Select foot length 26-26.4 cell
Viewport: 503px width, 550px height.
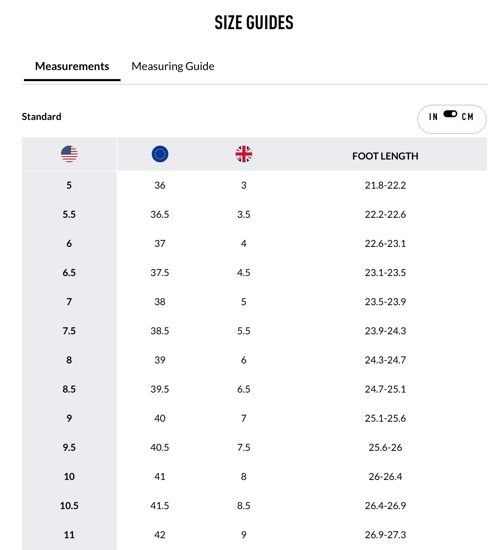(x=385, y=476)
